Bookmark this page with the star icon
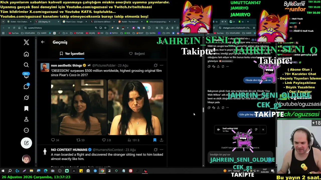The image size is (321, 180). (105, 28)
